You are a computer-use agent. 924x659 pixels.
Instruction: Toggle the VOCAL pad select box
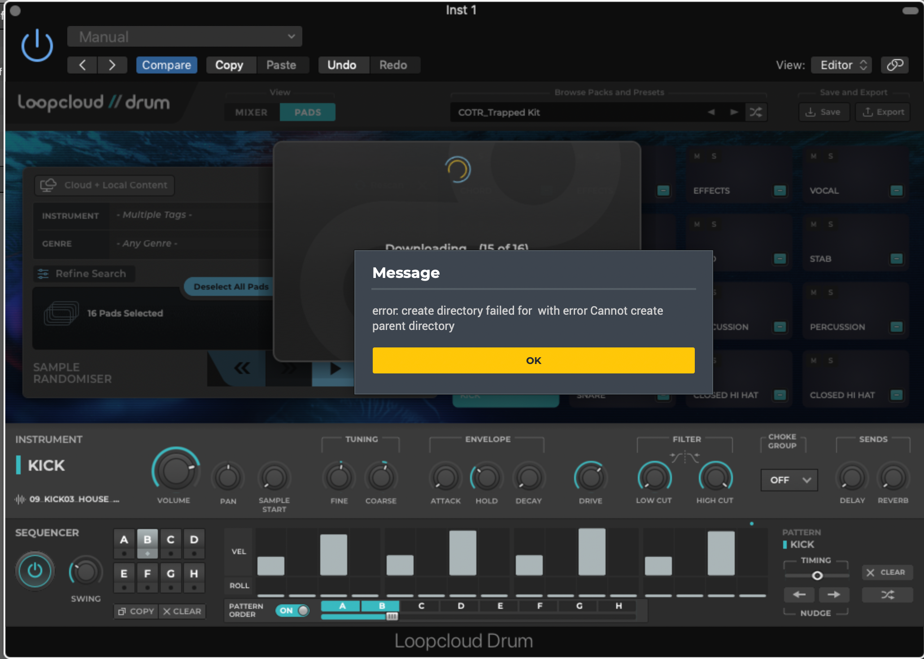point(896,191)
